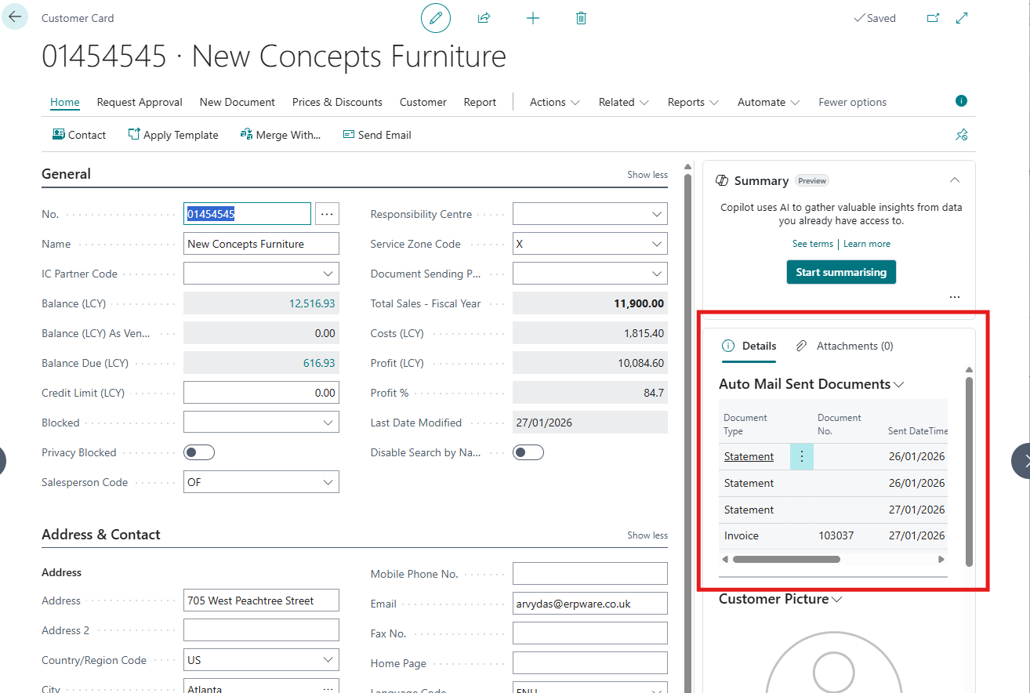This screenshot has width=1030, height=693.
Task: Click the Start summarising button
Action: (x=841, y=272)
